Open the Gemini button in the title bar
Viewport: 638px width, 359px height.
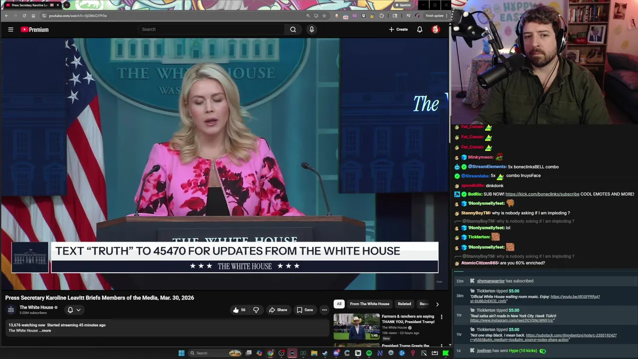click(x=403, y=5)
